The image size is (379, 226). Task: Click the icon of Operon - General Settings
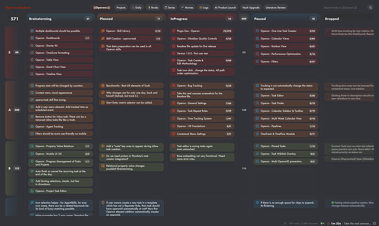point(174,103)
